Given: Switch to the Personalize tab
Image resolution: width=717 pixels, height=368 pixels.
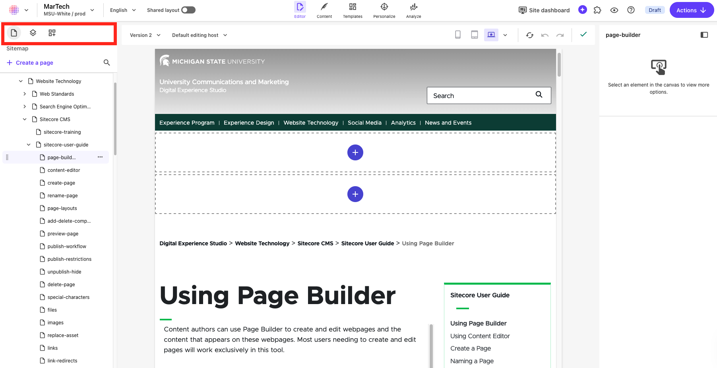Looking at the screenshot, I should click(384, 10).
